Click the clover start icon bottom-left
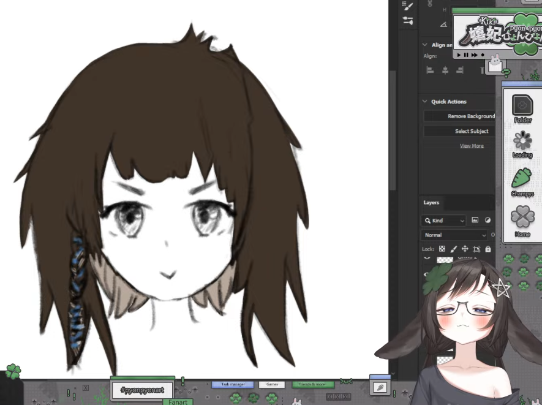The height and width of the screenshot is (405, 542). 13,371
